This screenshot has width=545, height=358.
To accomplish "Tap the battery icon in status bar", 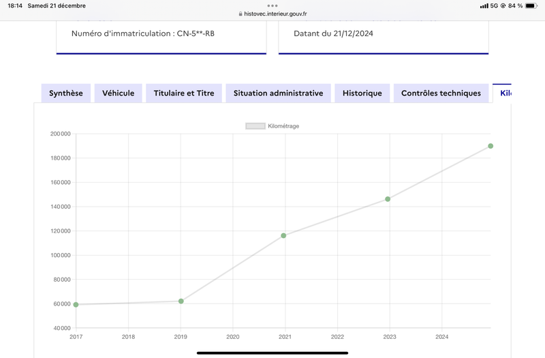I will 531,5.
